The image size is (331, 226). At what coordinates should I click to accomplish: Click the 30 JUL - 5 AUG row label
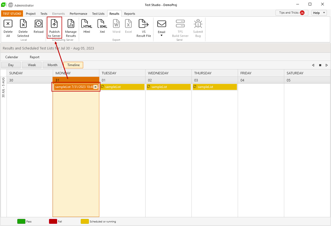tap(4, 87)
